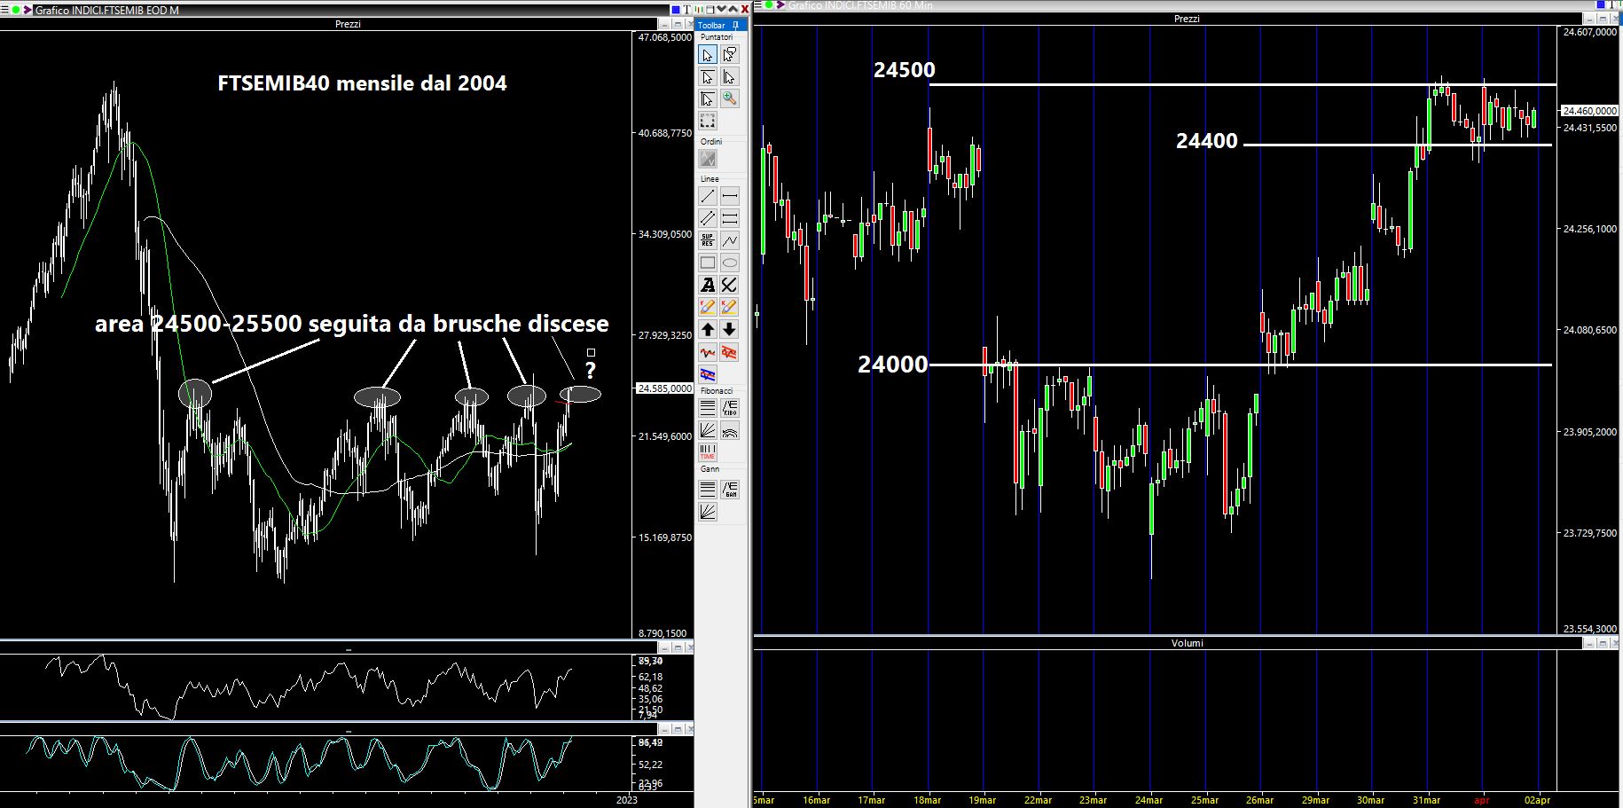Click the 24.585,0000 current price label

tap(665, 388)
